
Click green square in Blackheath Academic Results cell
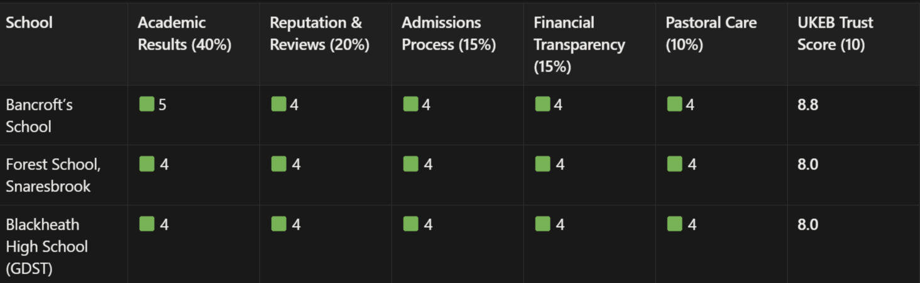pos(146,224)
